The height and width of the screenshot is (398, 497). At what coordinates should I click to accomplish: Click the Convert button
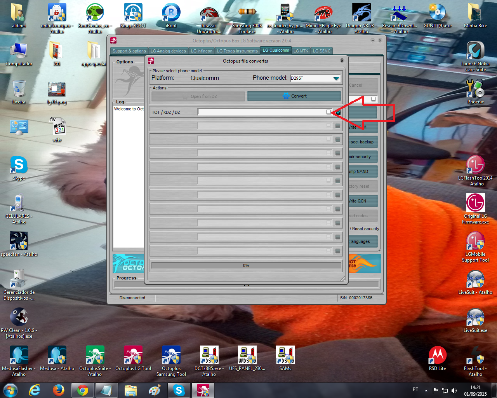point(294,96)
